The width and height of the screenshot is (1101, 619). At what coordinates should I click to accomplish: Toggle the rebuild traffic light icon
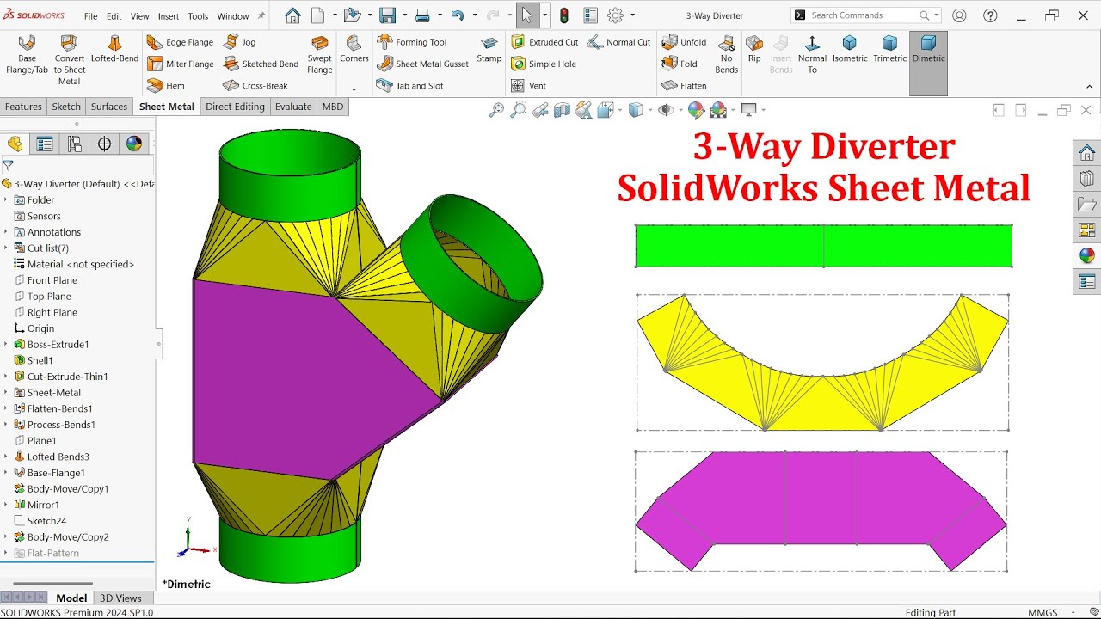tap(564, 15)
